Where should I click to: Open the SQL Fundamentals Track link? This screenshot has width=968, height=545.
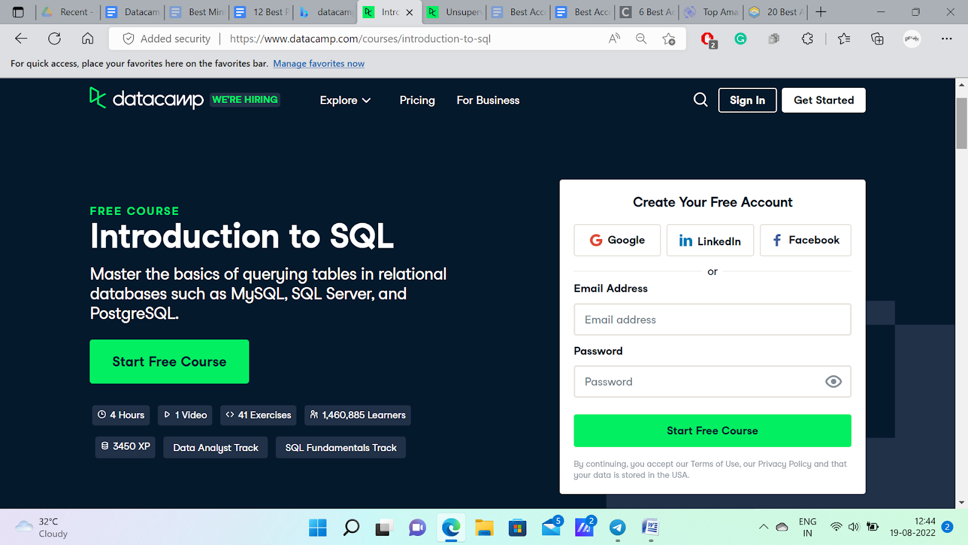[x=341, y=448]
